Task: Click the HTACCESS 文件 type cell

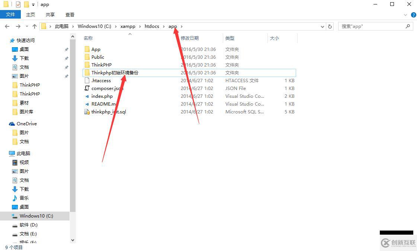Action: click(x=242, y=80)
